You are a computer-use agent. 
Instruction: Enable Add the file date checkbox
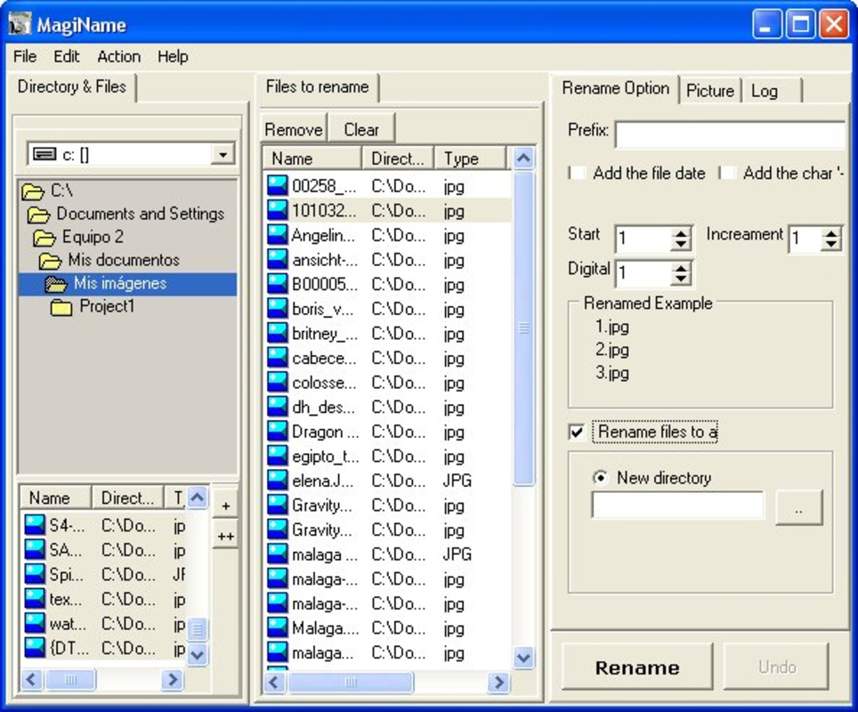pos(578,174)
